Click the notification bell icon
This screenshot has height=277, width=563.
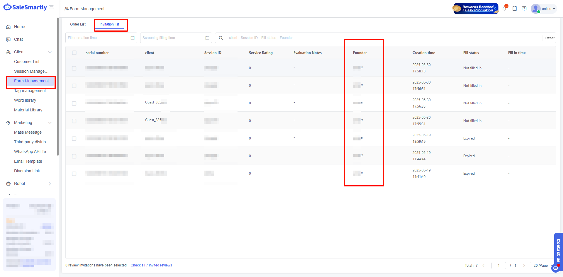pos(504,9)
